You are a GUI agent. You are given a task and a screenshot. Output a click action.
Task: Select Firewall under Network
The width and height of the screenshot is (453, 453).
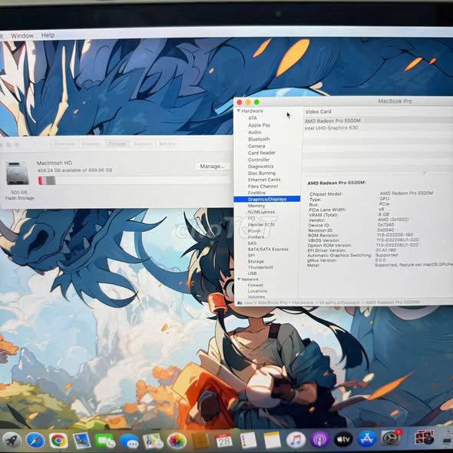256,285
